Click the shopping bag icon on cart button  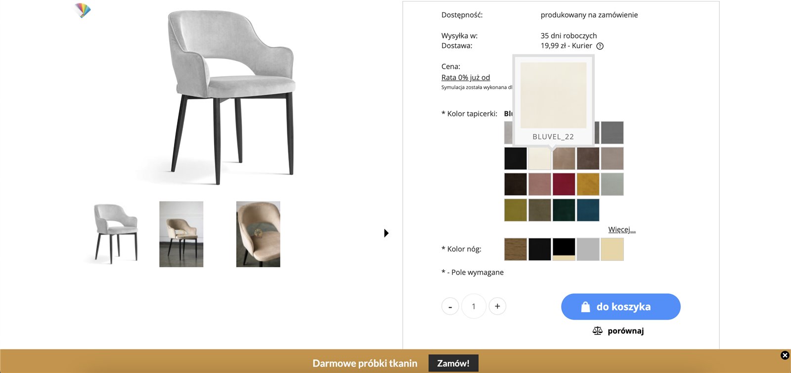coord(585,307)
